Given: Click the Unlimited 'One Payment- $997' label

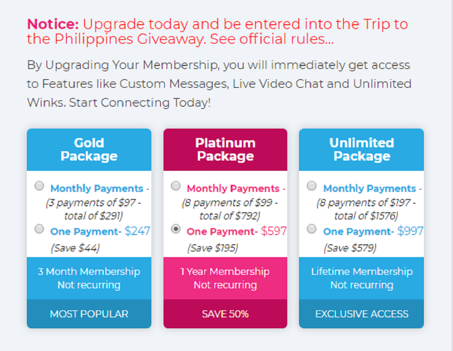Looking at the screenshot, I should click(x=373, y=231).
